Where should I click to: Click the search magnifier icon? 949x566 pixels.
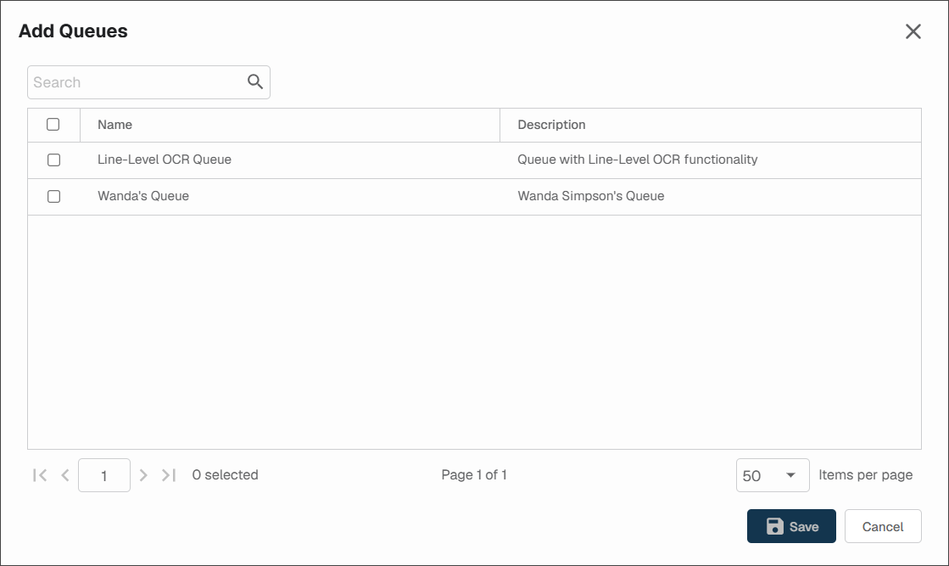click(x=254, y=81)
